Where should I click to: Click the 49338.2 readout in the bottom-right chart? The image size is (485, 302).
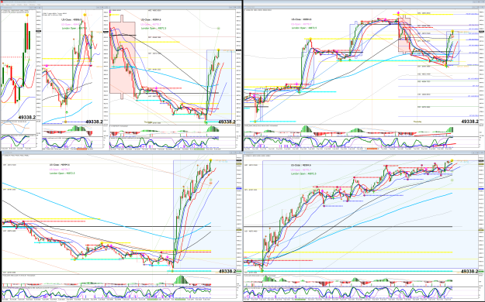coord(469,271)
